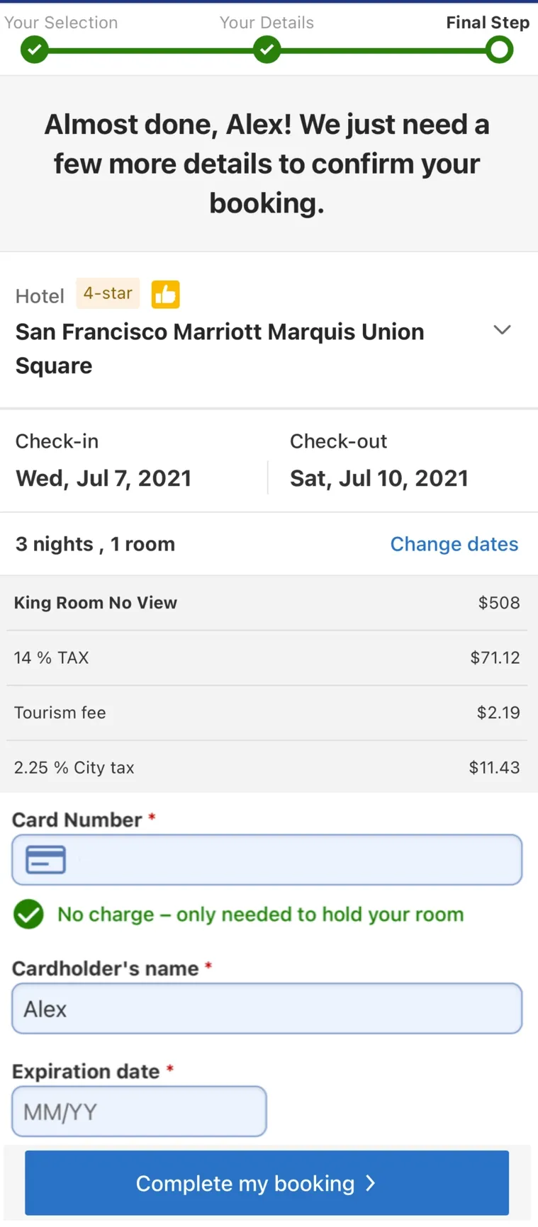Focus the Expiration date MM/YY field
This screenshot has height=1227, width=538.
click(x=139, y=1112)
